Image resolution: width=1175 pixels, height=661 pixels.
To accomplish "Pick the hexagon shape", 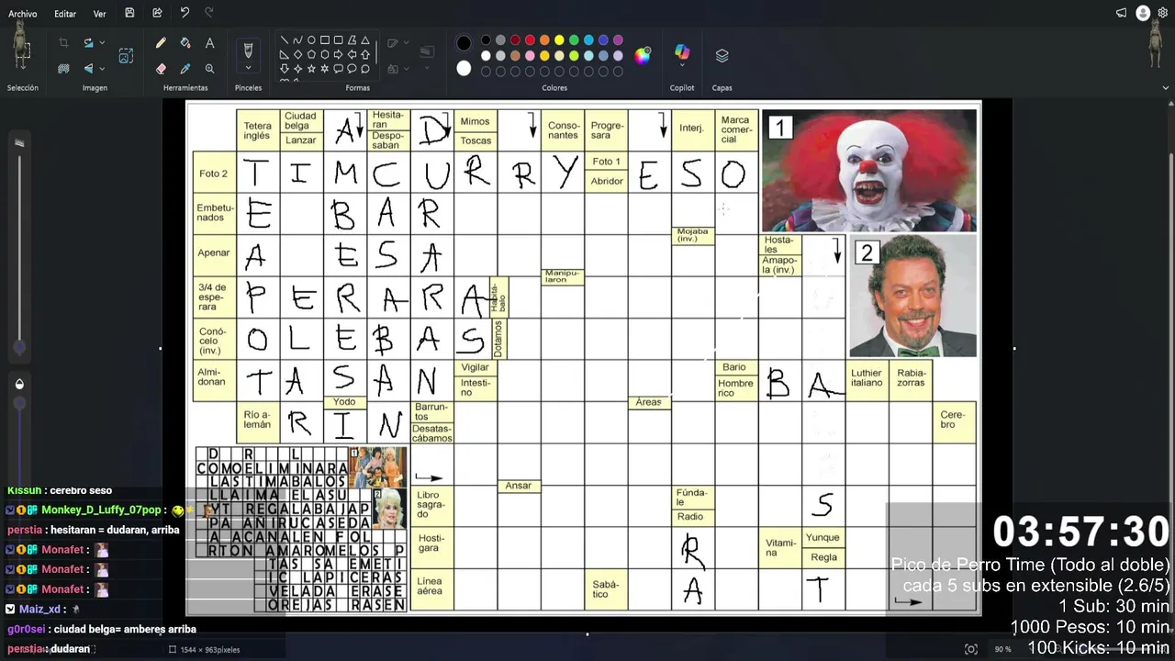I will (325, 55).
